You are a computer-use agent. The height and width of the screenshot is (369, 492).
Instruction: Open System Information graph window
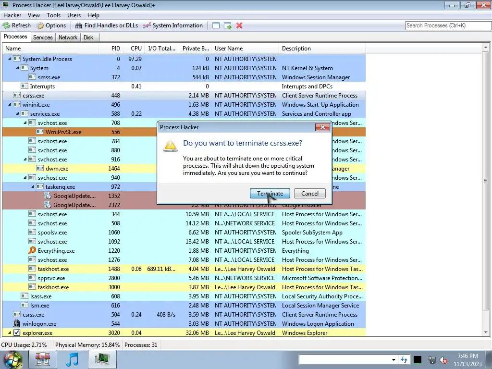coord(173,25)
